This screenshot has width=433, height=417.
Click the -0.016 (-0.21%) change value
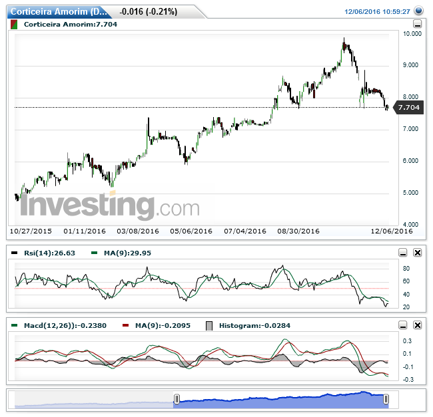coord(149,11)
